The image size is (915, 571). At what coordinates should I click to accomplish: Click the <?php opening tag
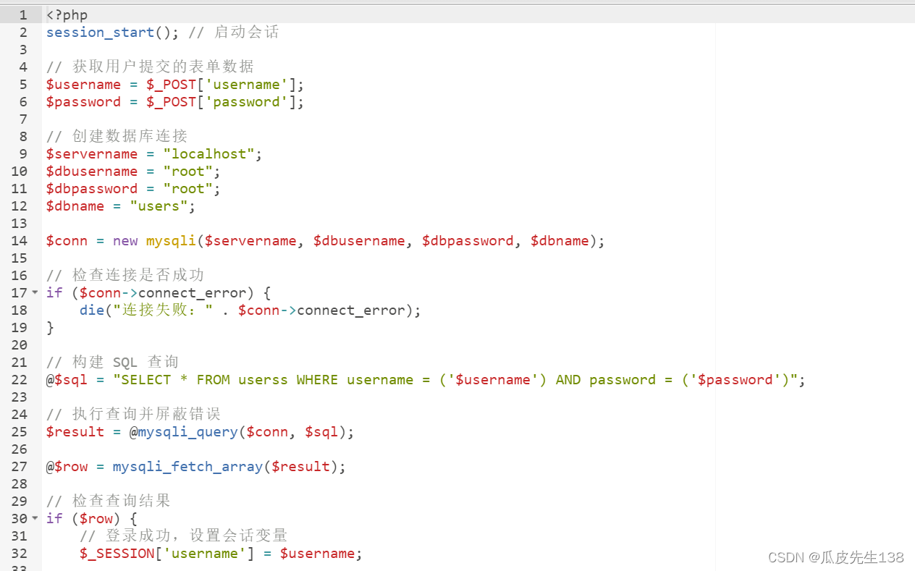click(67, 14)
